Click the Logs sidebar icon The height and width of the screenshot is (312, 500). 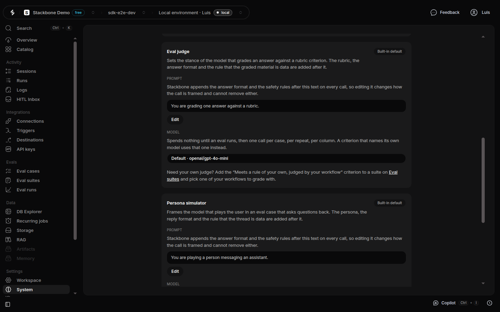tap(8, 90)
